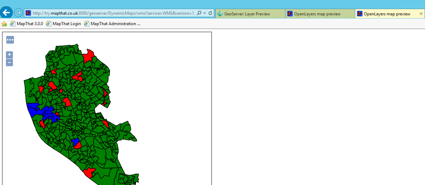This screenshot has width=425, height=185.
Task: Refresh the page using reload icon
Action: coord(210,13)
